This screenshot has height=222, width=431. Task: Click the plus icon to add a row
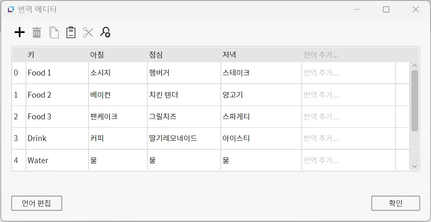click(x=20, y=33)
